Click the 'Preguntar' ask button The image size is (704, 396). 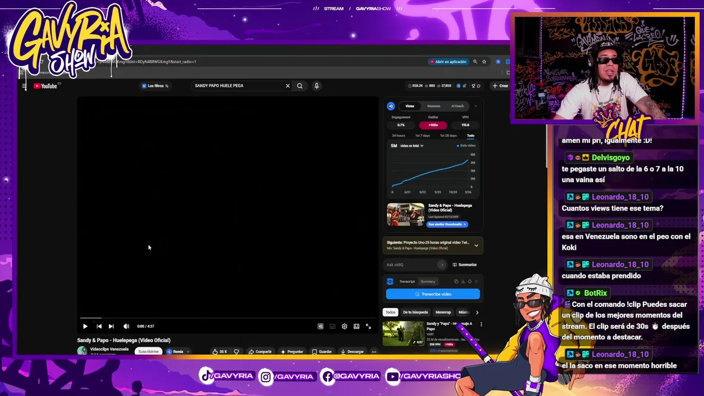pyautogui.click(x=292, y=351)
